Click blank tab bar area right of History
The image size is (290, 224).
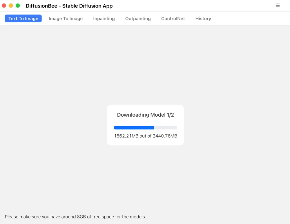click(249, 19)
